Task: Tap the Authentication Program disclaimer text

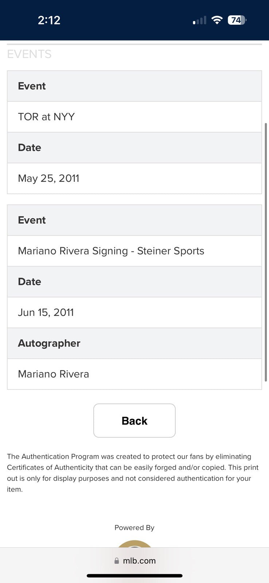Action: [133, 473]
